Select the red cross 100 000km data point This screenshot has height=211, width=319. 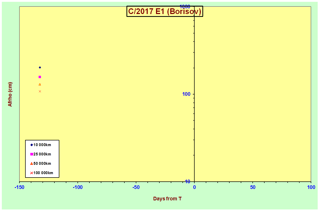click(x=40, y=91)
